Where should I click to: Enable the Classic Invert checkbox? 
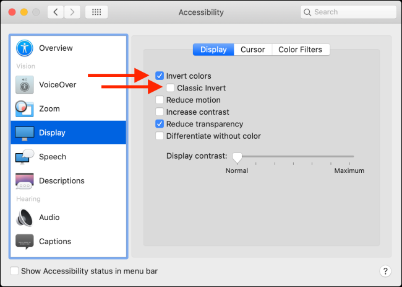point(171,88)
